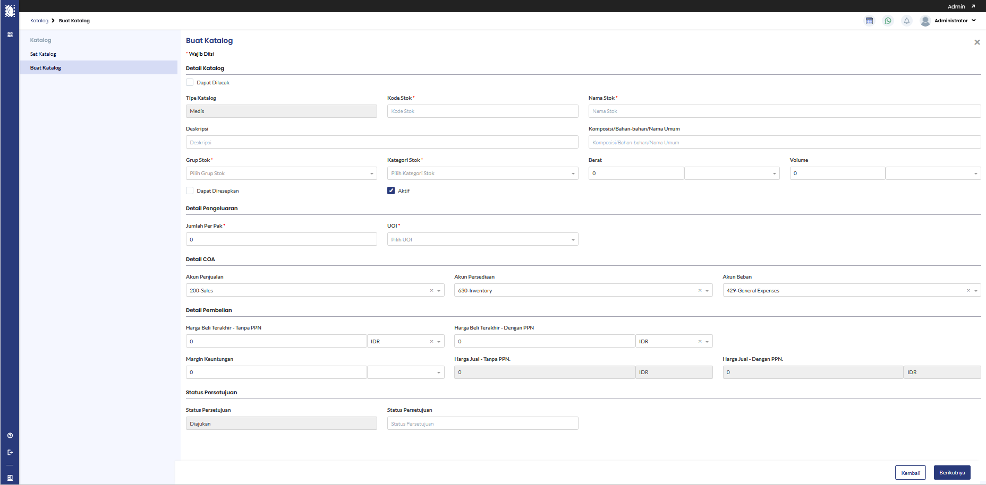This screenshot has width=986, height=485.
Task: Select Set Katalog in the side menu
Action: (x=43, y=54)
